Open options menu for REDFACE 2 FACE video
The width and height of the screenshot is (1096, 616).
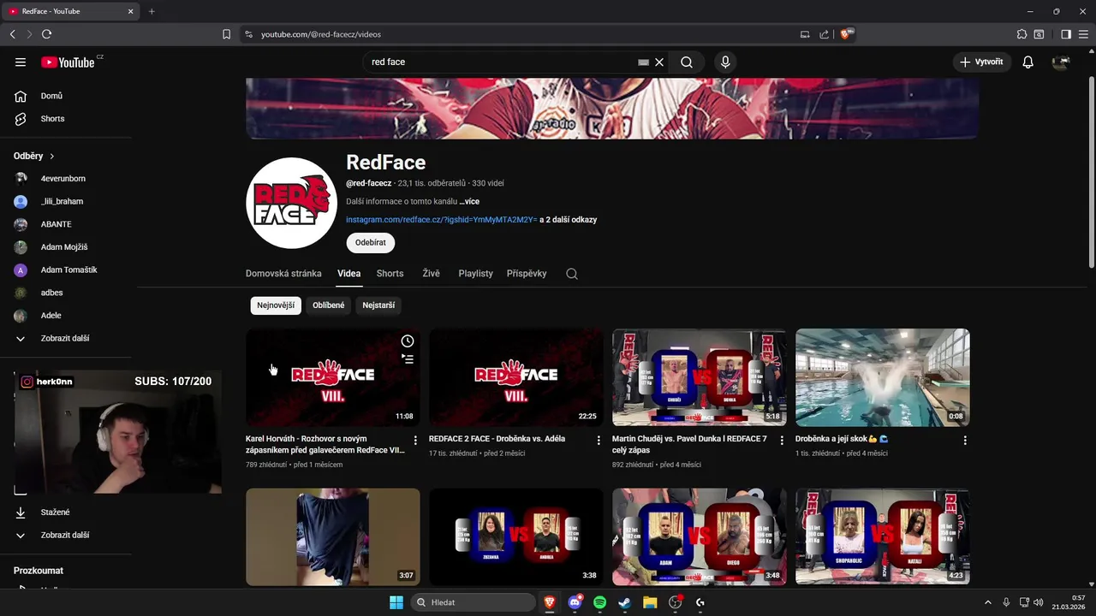[x=599, y=440]
